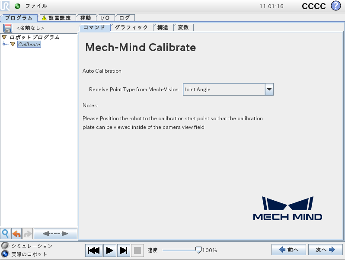Click the Auto Calibration label
The height and width of the screenshot is (260, 345).
102,71
